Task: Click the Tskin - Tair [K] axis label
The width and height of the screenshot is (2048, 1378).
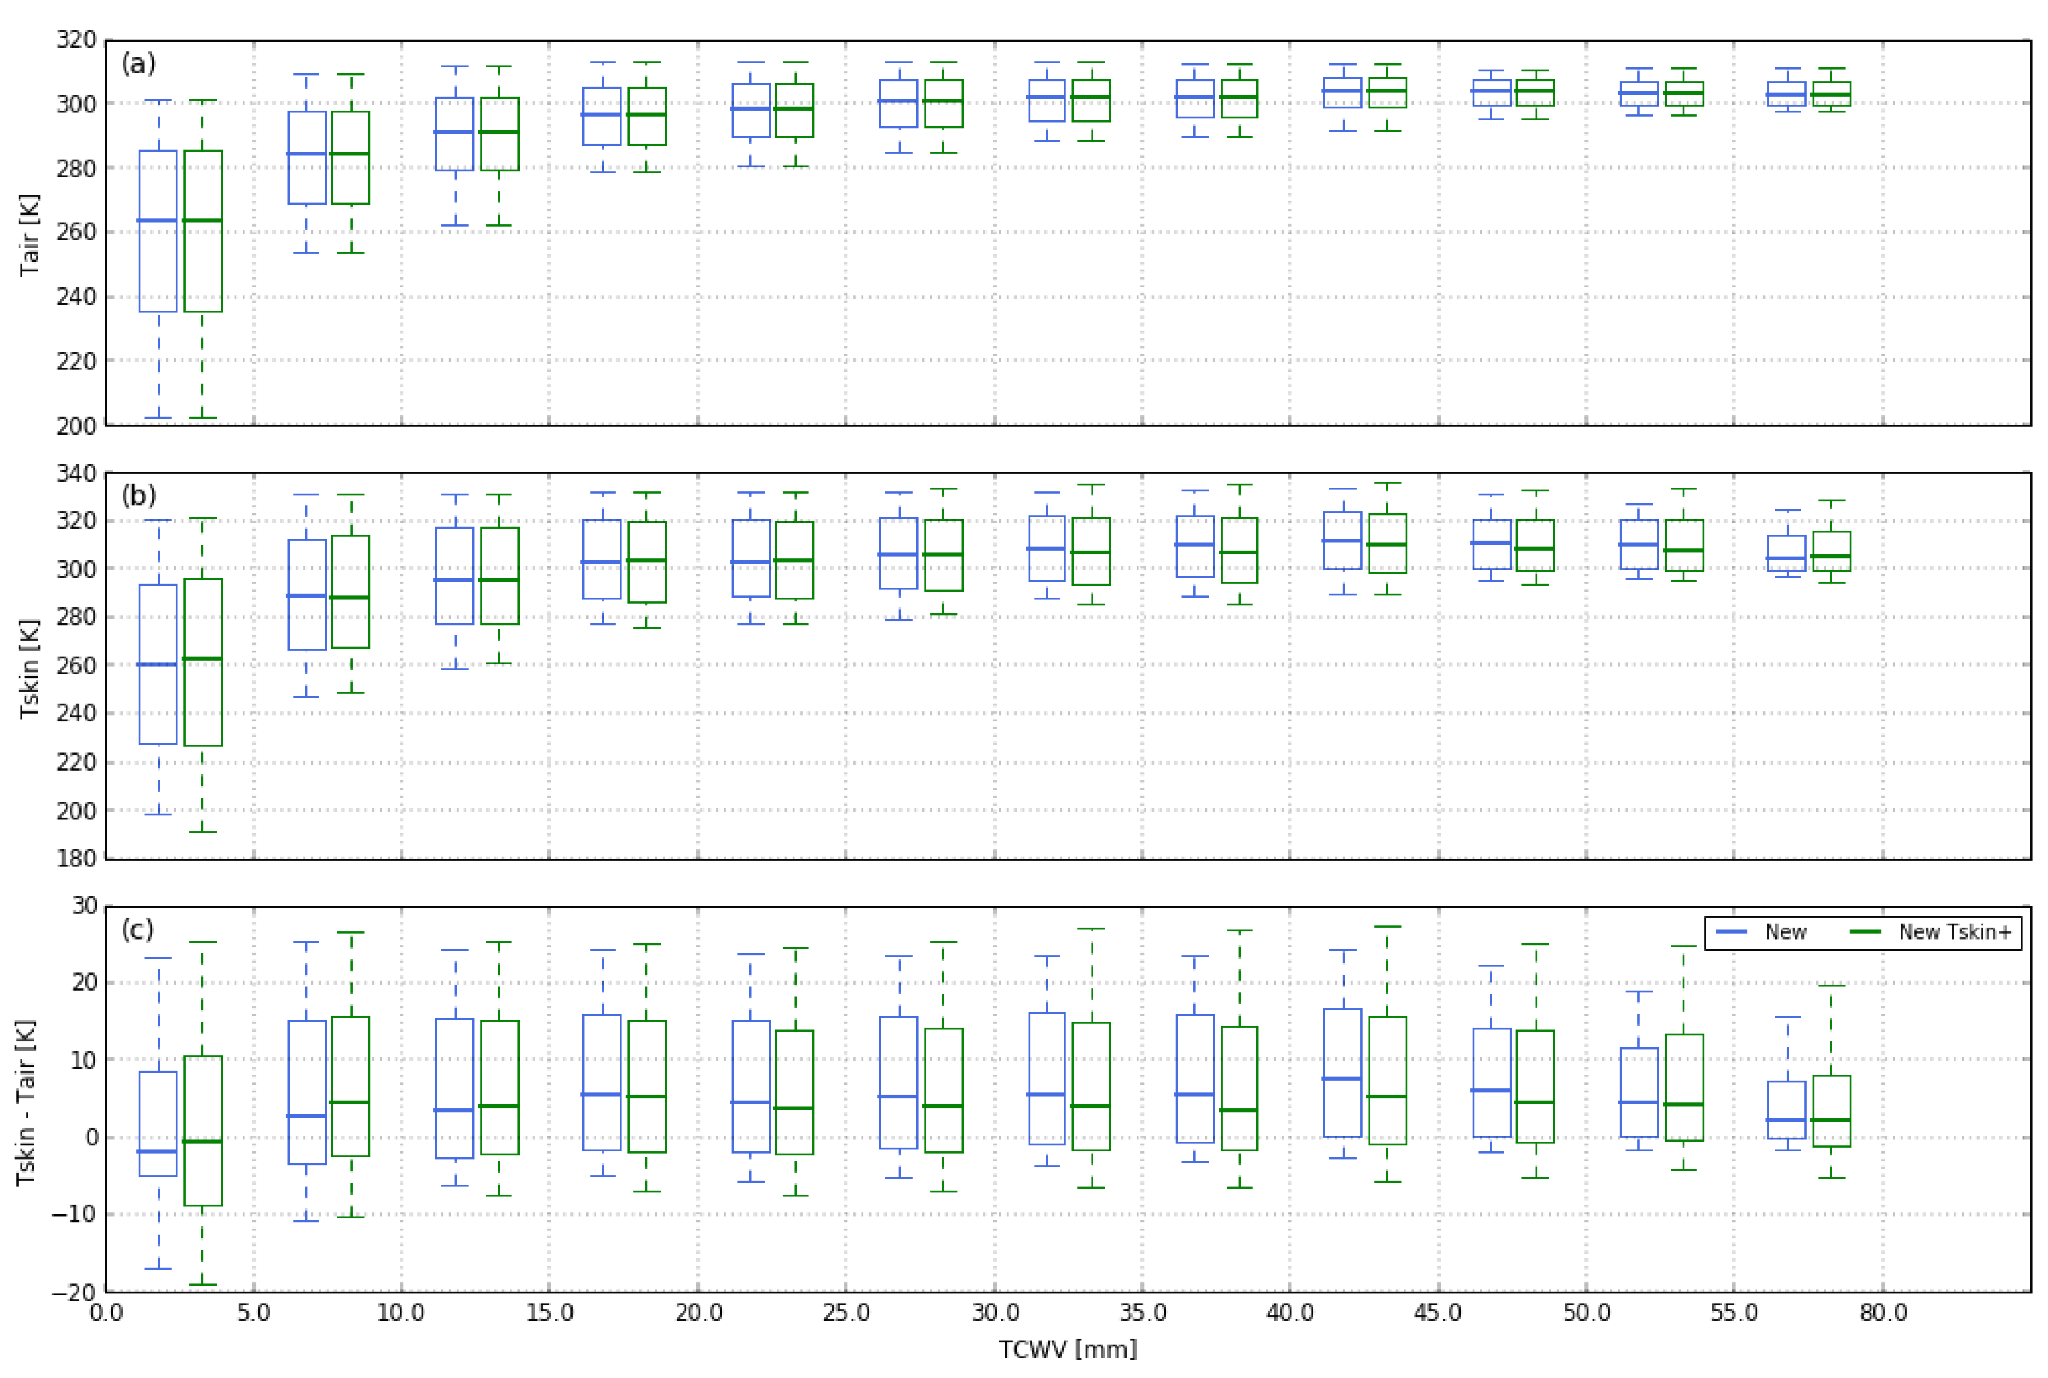Action: tap(26, 1102)
